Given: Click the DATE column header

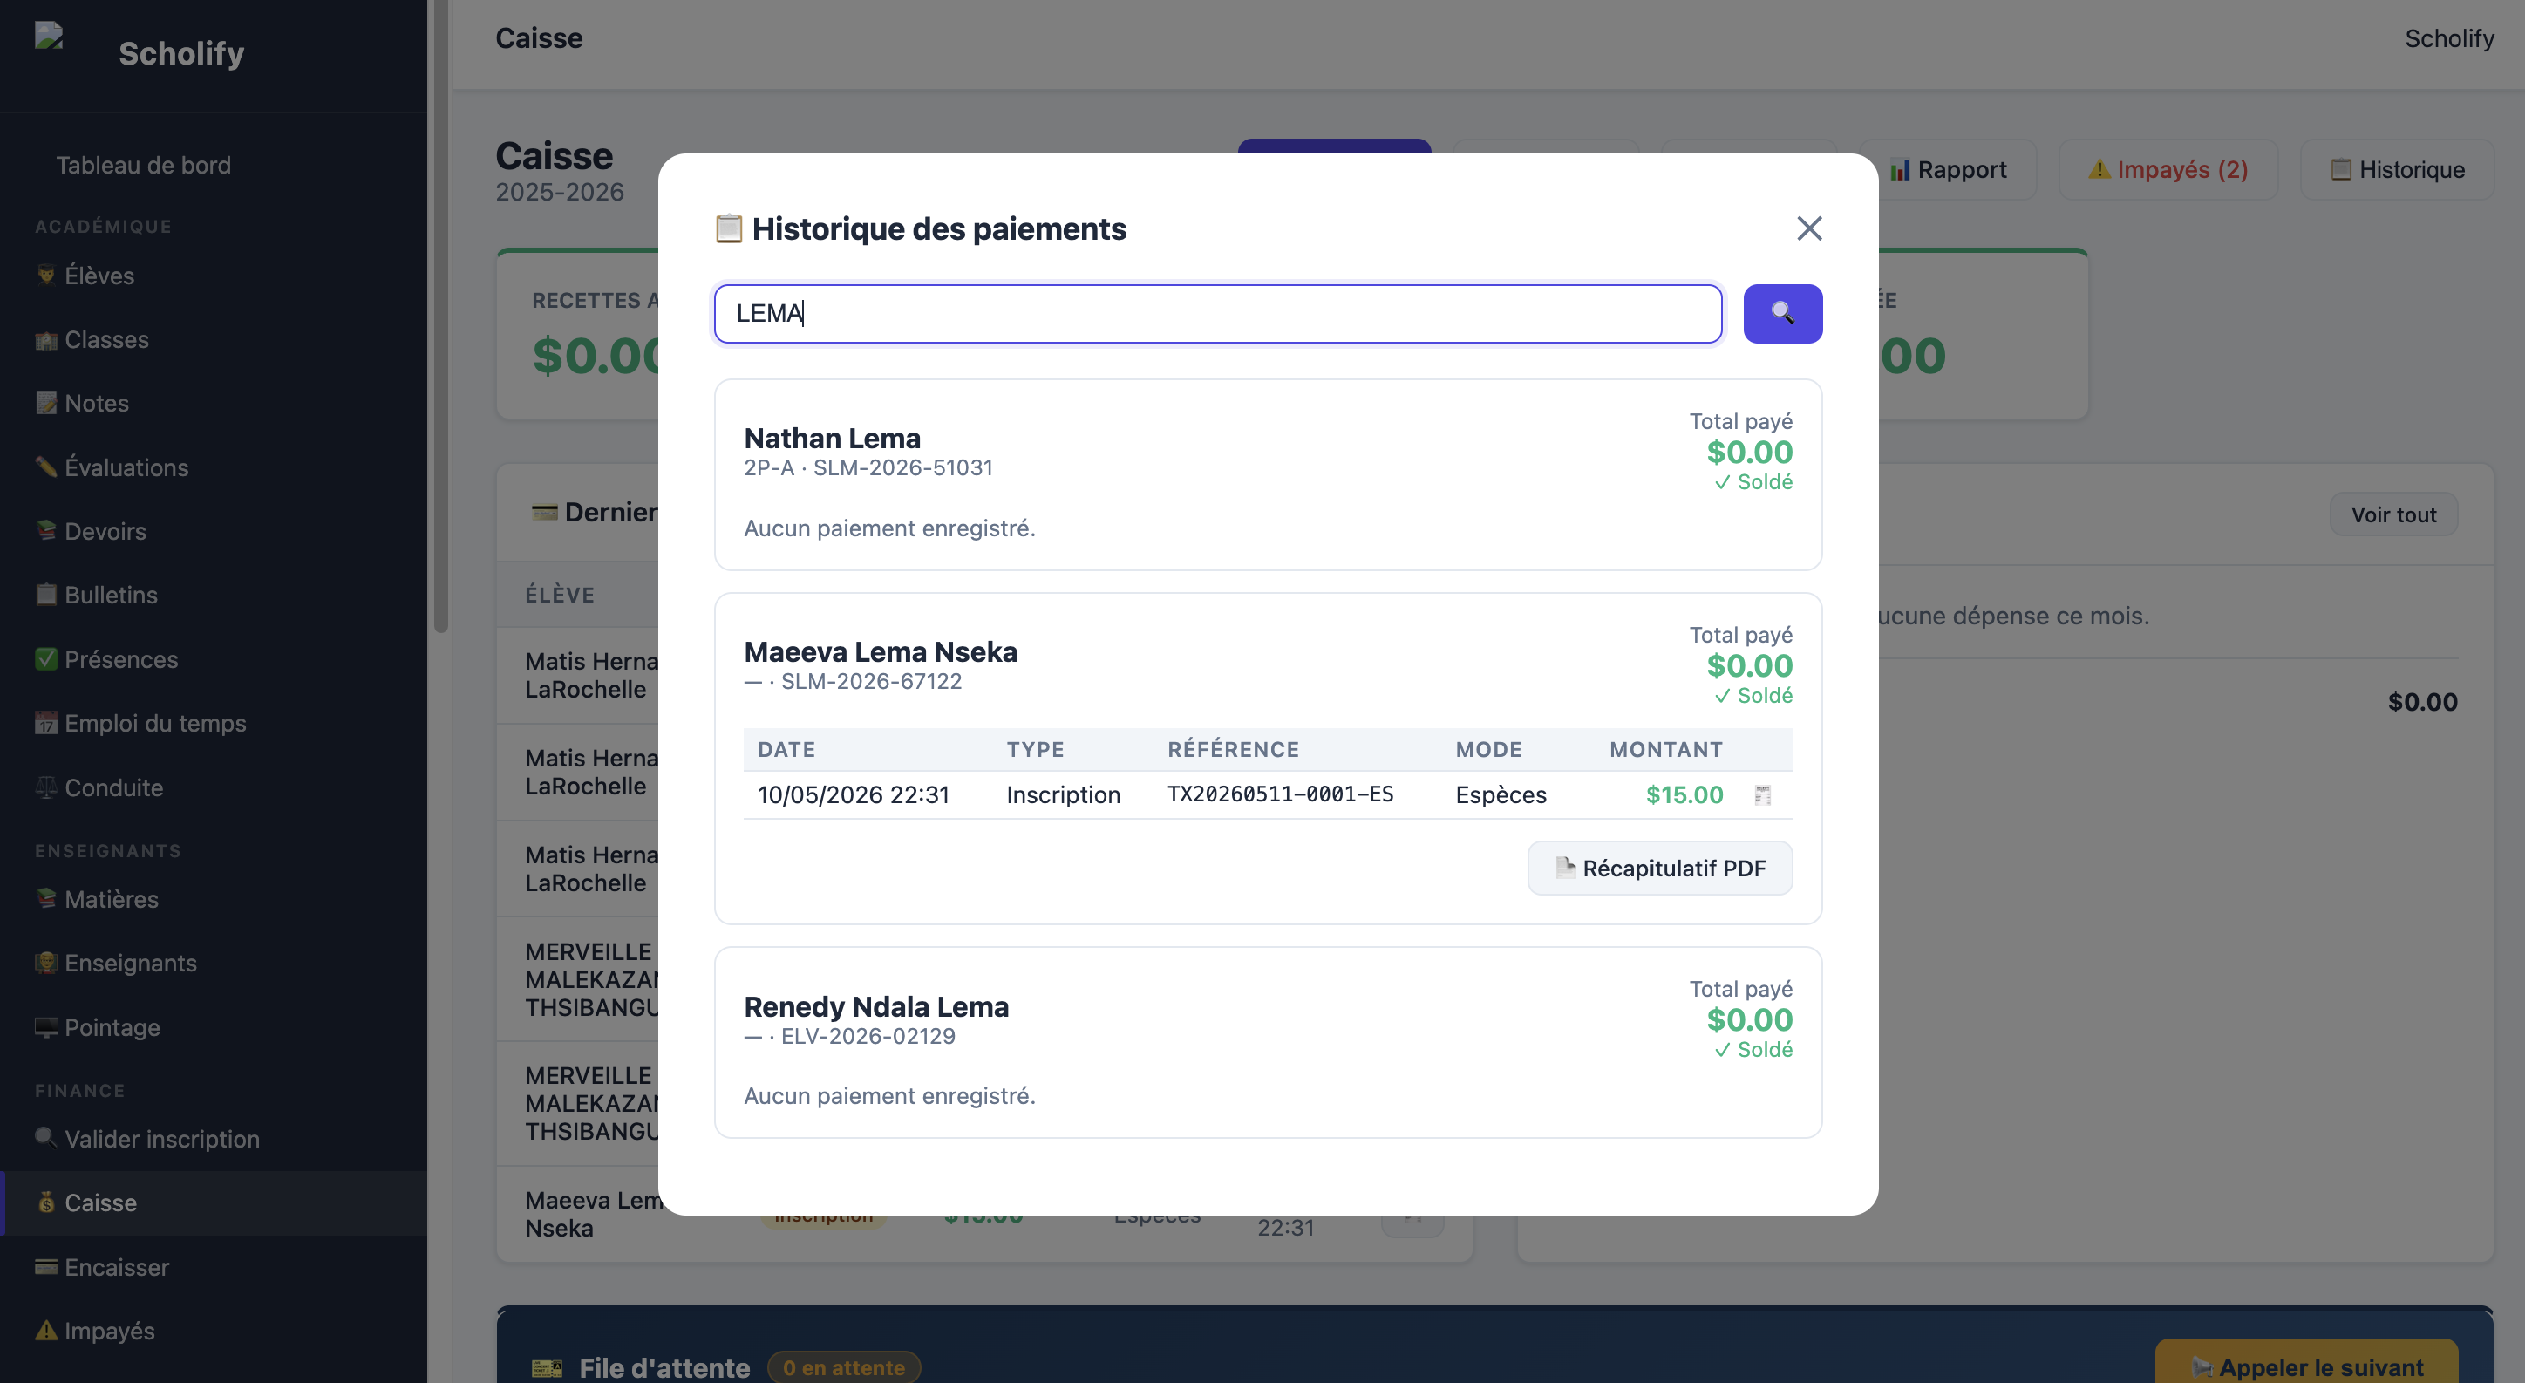Looking at the screenshot, I should 786,750.
